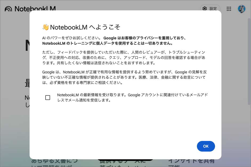Open the Google apps grid icon
The height and width of the screenshot is (167, 251).
point(229,9)
